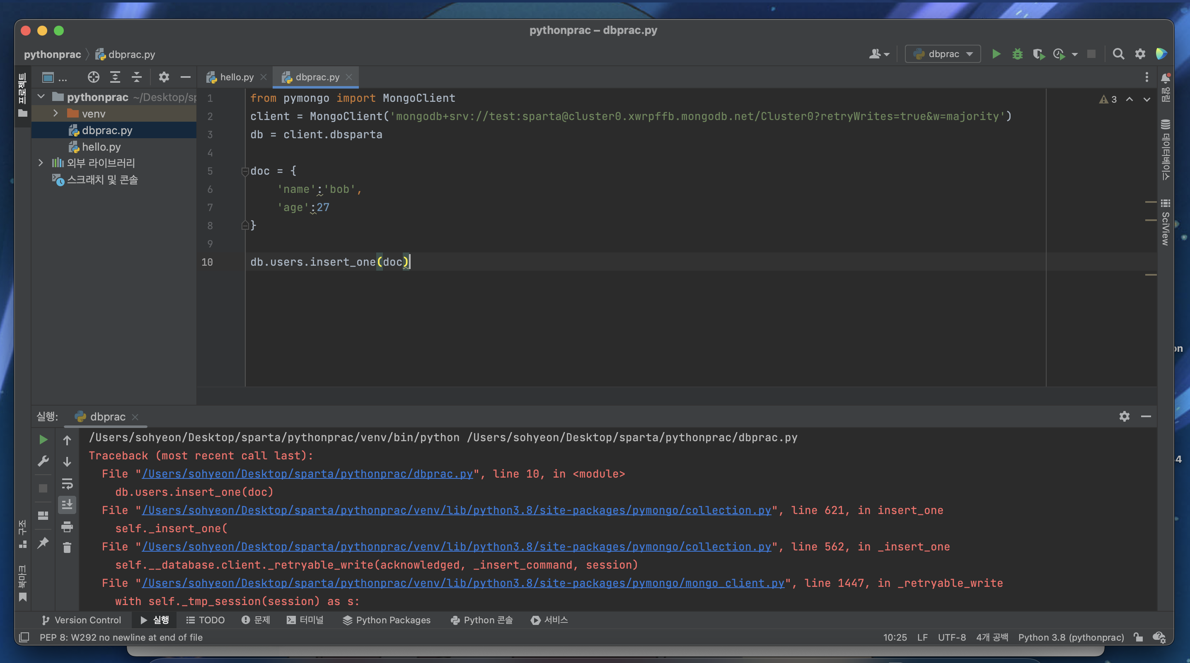
Task: Open the user account icon menu
Action: pyautogui.click(x=879, y=54)
